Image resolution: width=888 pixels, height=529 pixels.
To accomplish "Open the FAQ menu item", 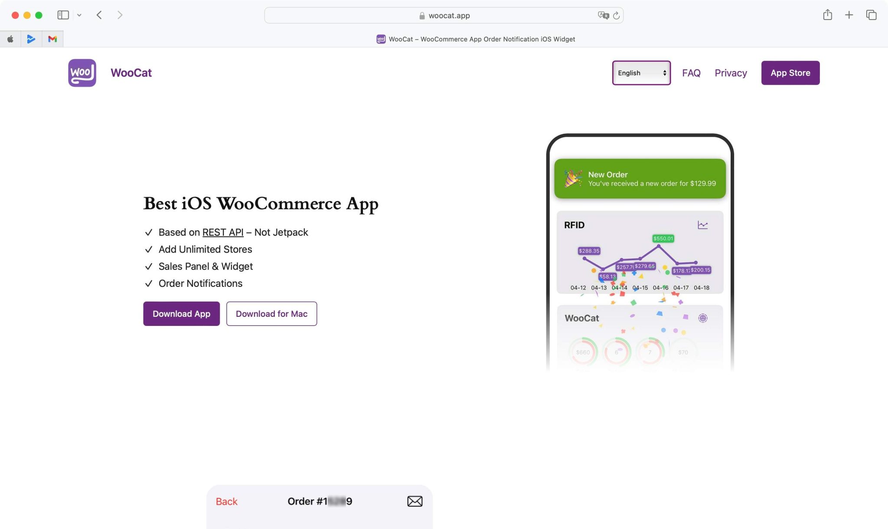I will 691,72.
